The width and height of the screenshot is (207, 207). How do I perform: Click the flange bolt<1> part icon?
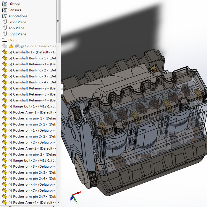[x=5, y=106]
